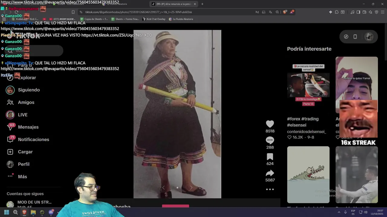387x217 pixels.
Task: Expand the Más menu
Action: pos(17,176)
